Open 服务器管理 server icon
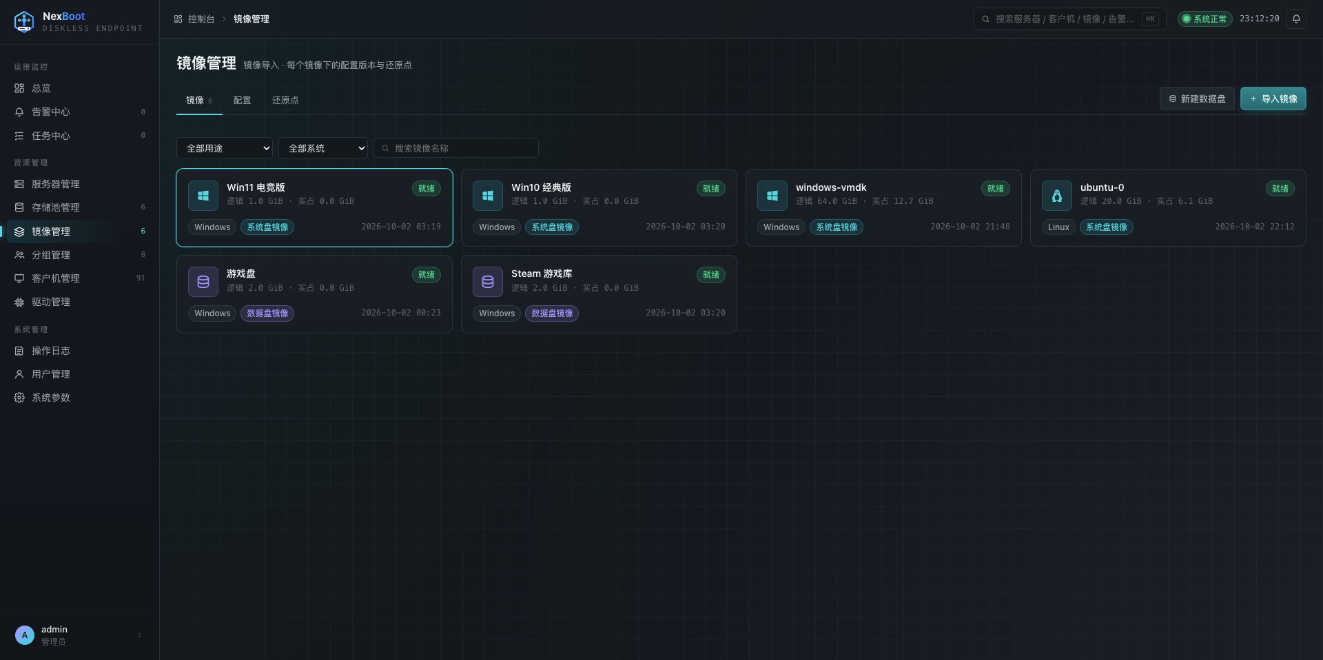This screenshot has width=1323, height=660. (19, 184)
